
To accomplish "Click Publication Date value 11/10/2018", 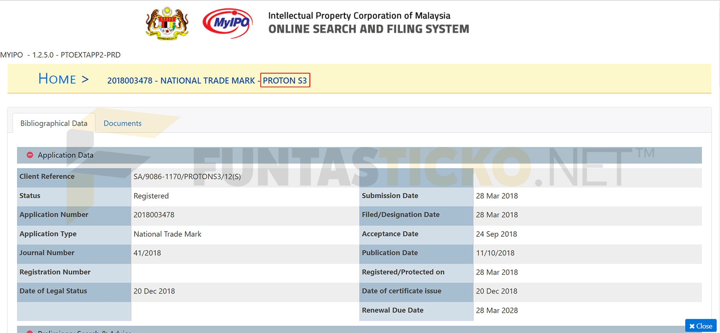I will point(495,253).
